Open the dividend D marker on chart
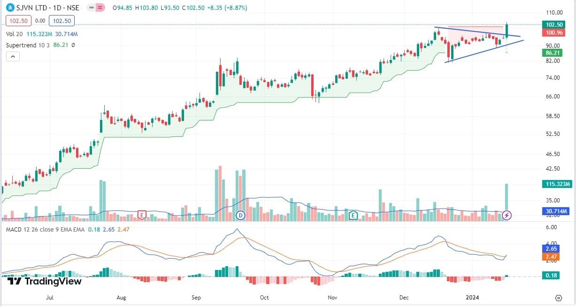The image size is (576, 307). (240, 215)
